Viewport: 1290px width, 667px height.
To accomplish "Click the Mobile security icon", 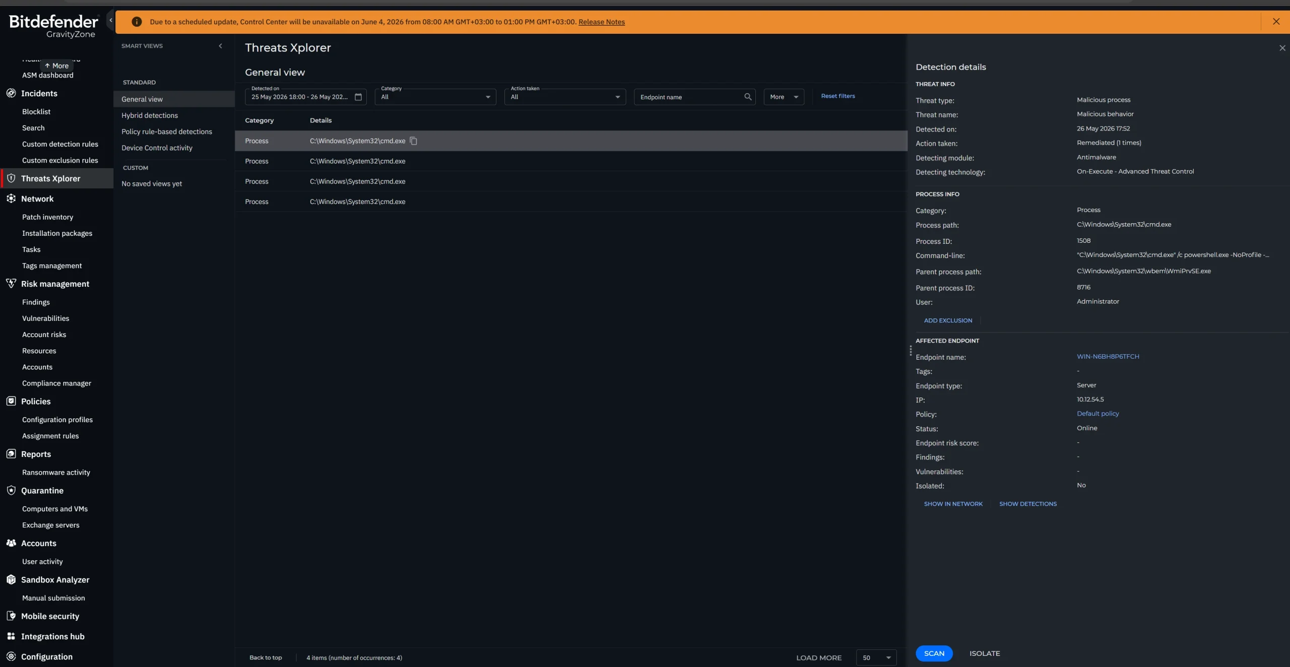I will [11, 616].
